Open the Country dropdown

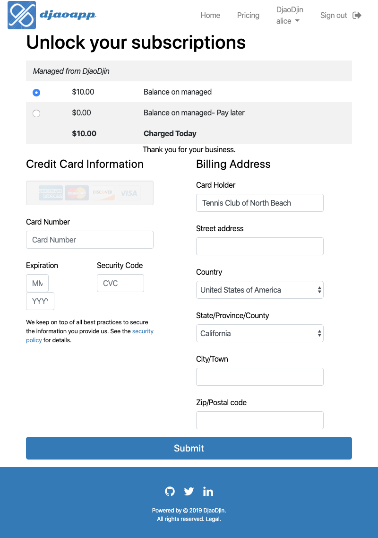(x=260, y=290)
